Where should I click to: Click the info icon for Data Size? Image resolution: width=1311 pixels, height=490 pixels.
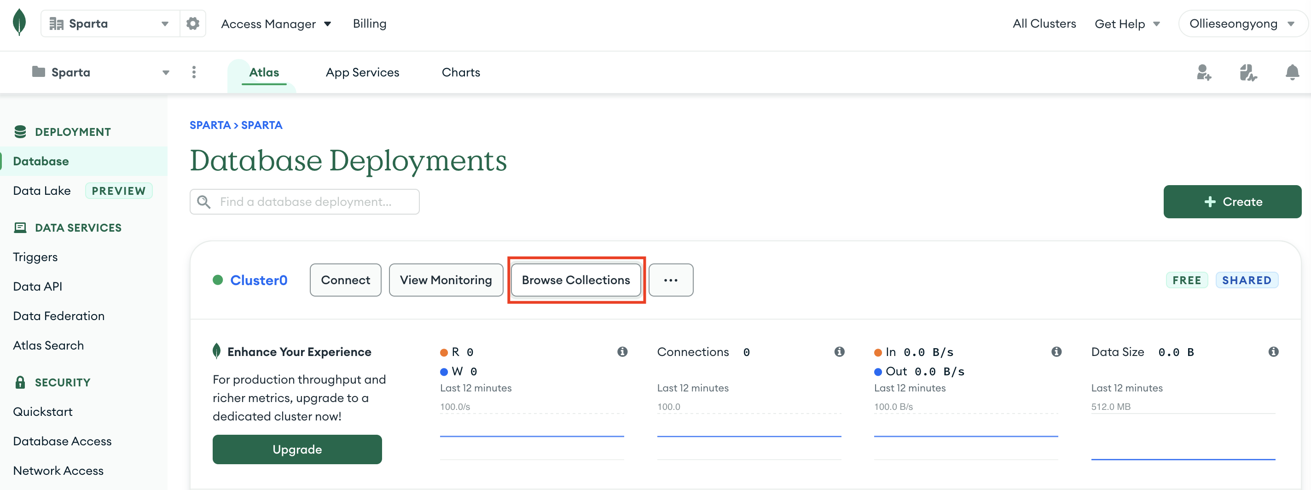click(x=1273, y=351)
